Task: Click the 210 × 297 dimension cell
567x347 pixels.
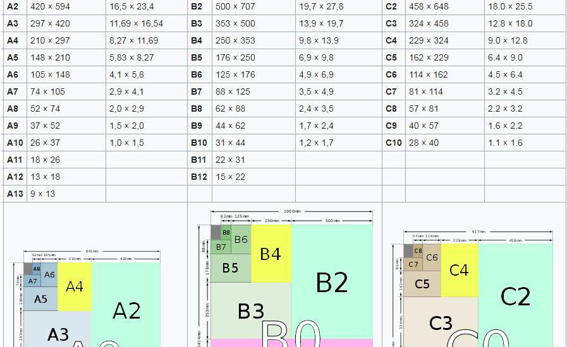Action: tap(66, 40)
